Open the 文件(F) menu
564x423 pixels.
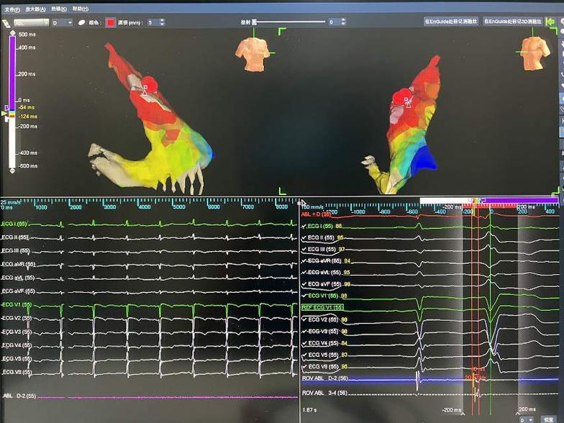pyautogui.click(x=12, y=9)
